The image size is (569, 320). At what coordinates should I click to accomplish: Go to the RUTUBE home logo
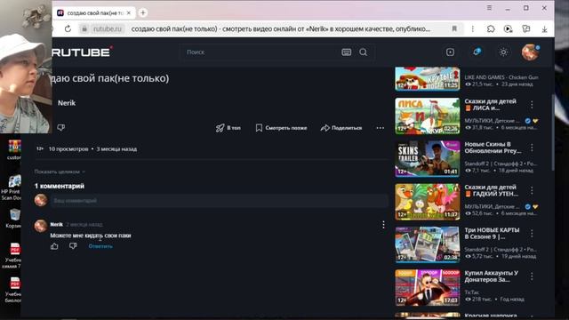pyautogui.click(x=82, y=52)
